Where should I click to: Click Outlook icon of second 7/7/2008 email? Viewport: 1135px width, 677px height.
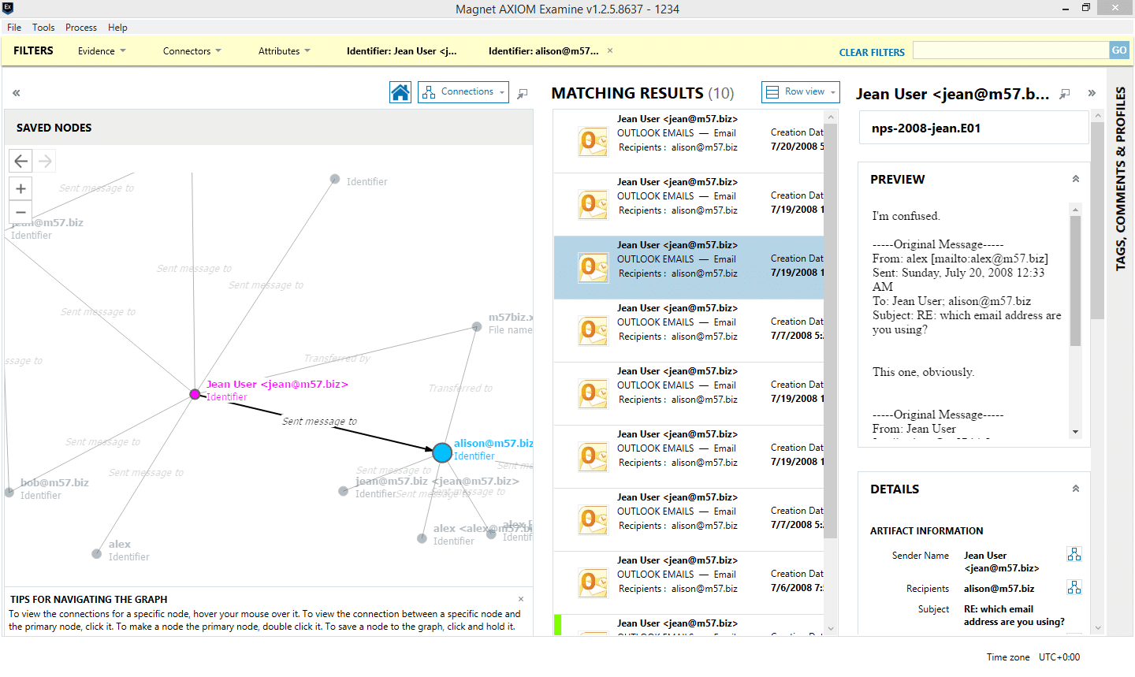pos(593,519)
